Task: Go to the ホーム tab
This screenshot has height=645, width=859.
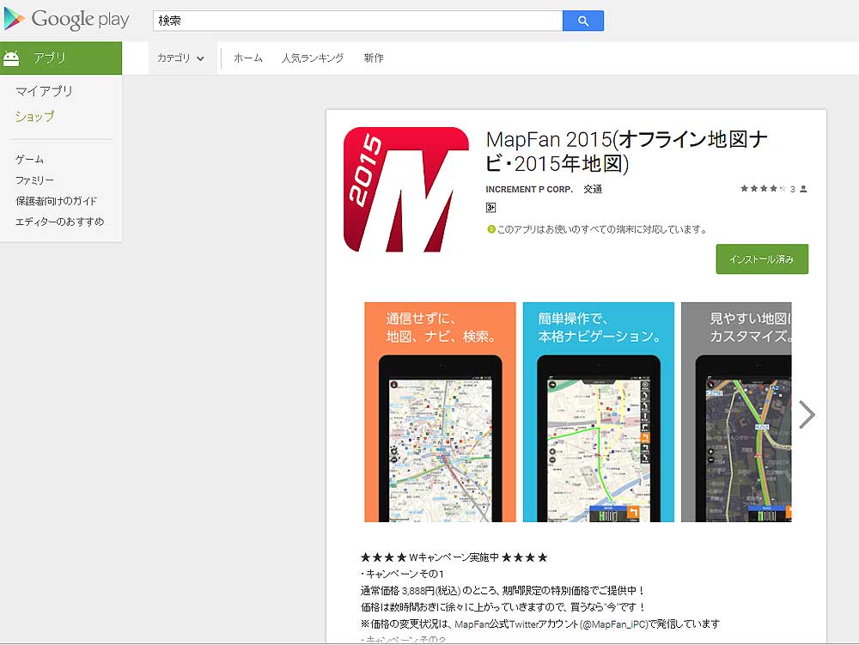Action: (248, 58)
